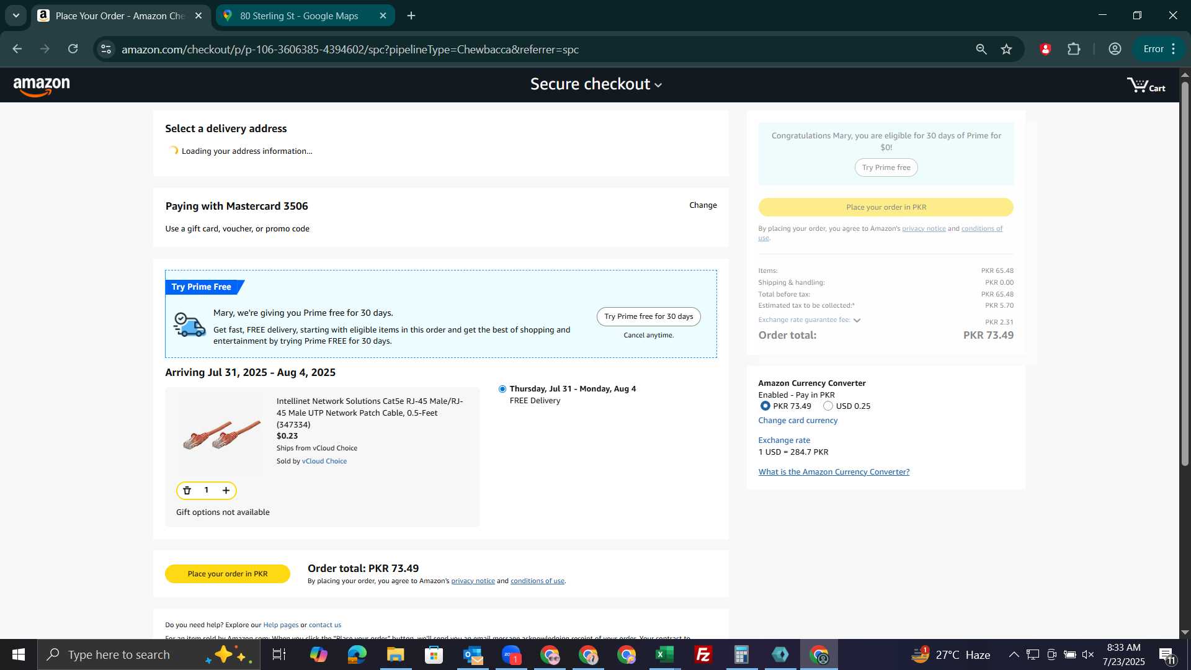Open the Cart icon
Image resolution: width=1191 pixels, height=670 pixels.
[x=1146, y=86]
